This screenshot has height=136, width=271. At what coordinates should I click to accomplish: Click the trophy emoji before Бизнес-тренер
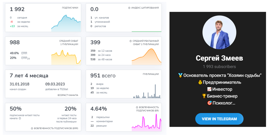[204, 96]
